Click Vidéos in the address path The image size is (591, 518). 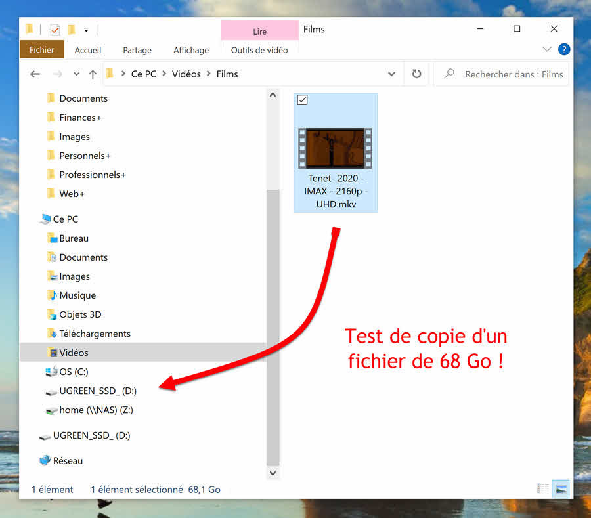click(x=186, y=74)
